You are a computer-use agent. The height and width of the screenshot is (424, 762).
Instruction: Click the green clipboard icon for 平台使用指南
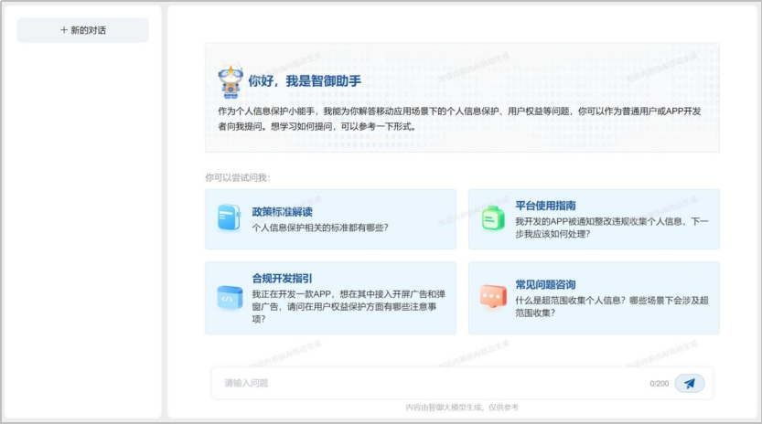click(493, 217)
